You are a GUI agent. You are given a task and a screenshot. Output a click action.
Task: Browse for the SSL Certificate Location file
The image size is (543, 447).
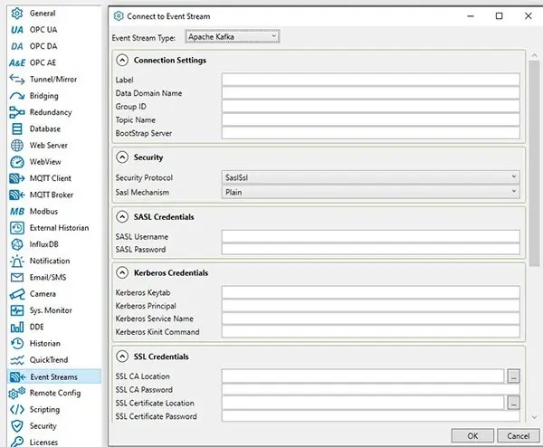point(513,403)
